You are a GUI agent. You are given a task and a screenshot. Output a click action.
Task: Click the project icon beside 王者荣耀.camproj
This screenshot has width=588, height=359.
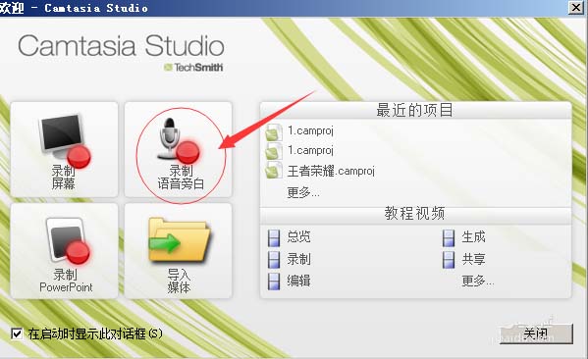274,171
